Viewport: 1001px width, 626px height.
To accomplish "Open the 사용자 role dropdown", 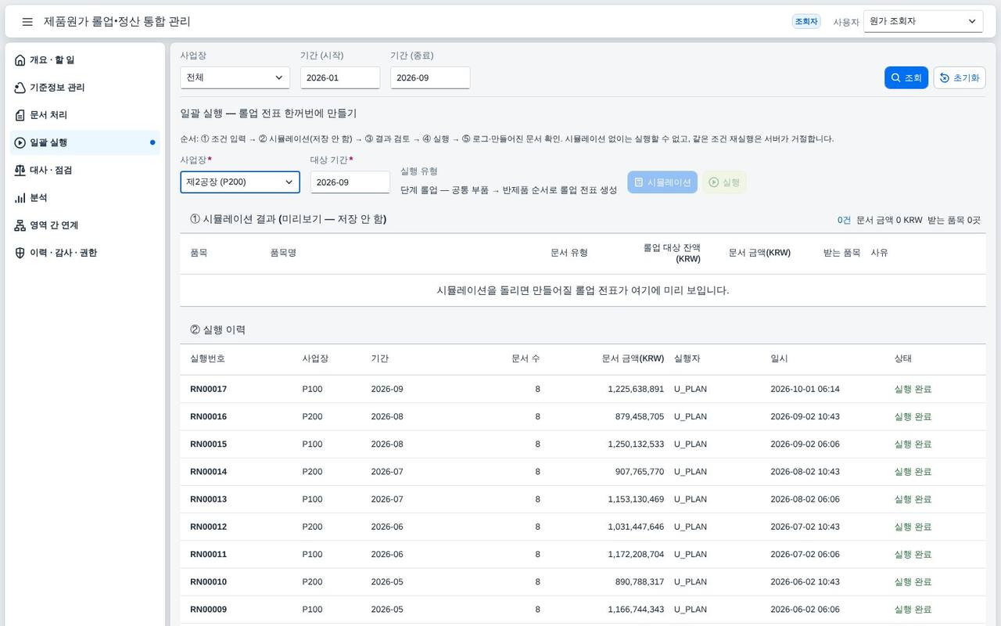I will pyautogui.click(x=923, y=22).
